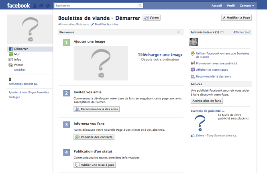Open 'personnes aiment ça' link

23,84
